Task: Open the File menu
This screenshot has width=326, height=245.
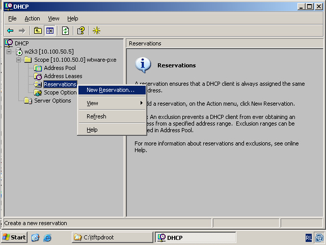Action: point(12,18)
